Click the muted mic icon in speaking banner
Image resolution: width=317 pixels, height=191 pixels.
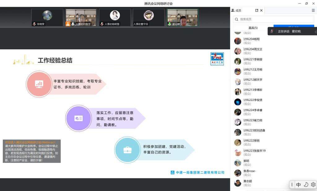point(272,31)
